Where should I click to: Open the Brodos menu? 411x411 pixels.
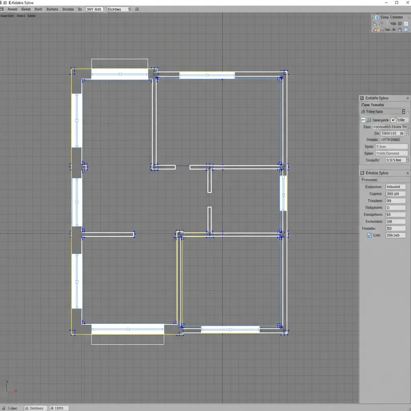coord(68,9)
